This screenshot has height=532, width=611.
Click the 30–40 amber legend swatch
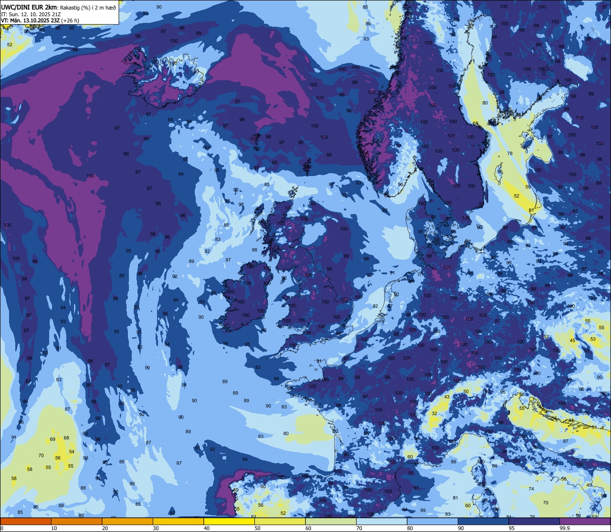(178, 522)
